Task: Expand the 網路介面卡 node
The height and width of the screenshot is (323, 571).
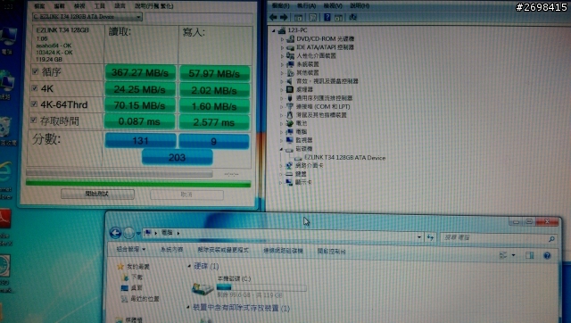Action: pos(281,166)
